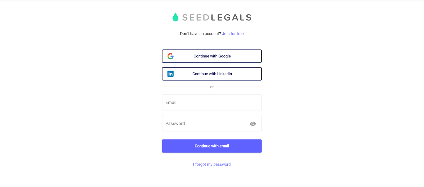Image resolution: width=424 pixels, height=187 pixels.
Task: Click the blue LinkedIn logo icon
Action: pyautogui.click(x=170, y=74)
